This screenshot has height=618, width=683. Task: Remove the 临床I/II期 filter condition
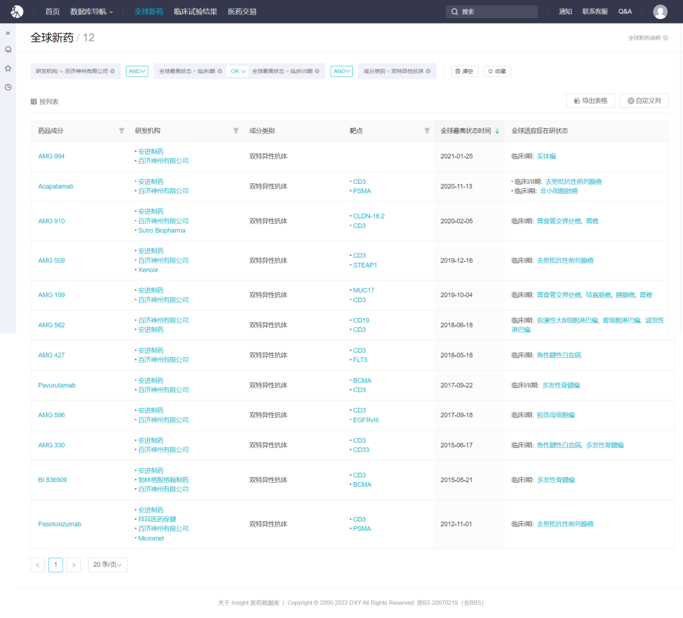(317, 71)
